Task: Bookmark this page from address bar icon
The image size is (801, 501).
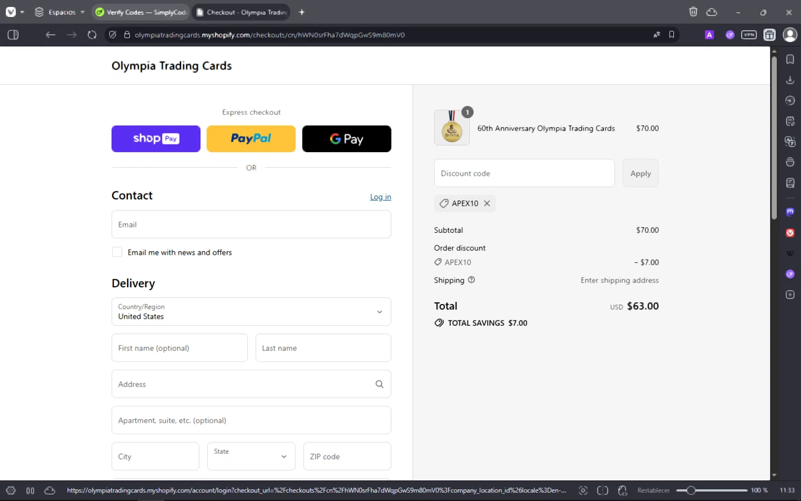Action: pyautogui.click(x=672, y=35)
